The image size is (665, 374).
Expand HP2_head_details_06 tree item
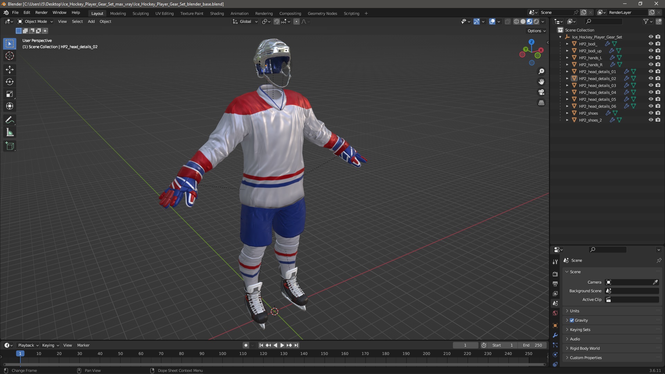567,106
